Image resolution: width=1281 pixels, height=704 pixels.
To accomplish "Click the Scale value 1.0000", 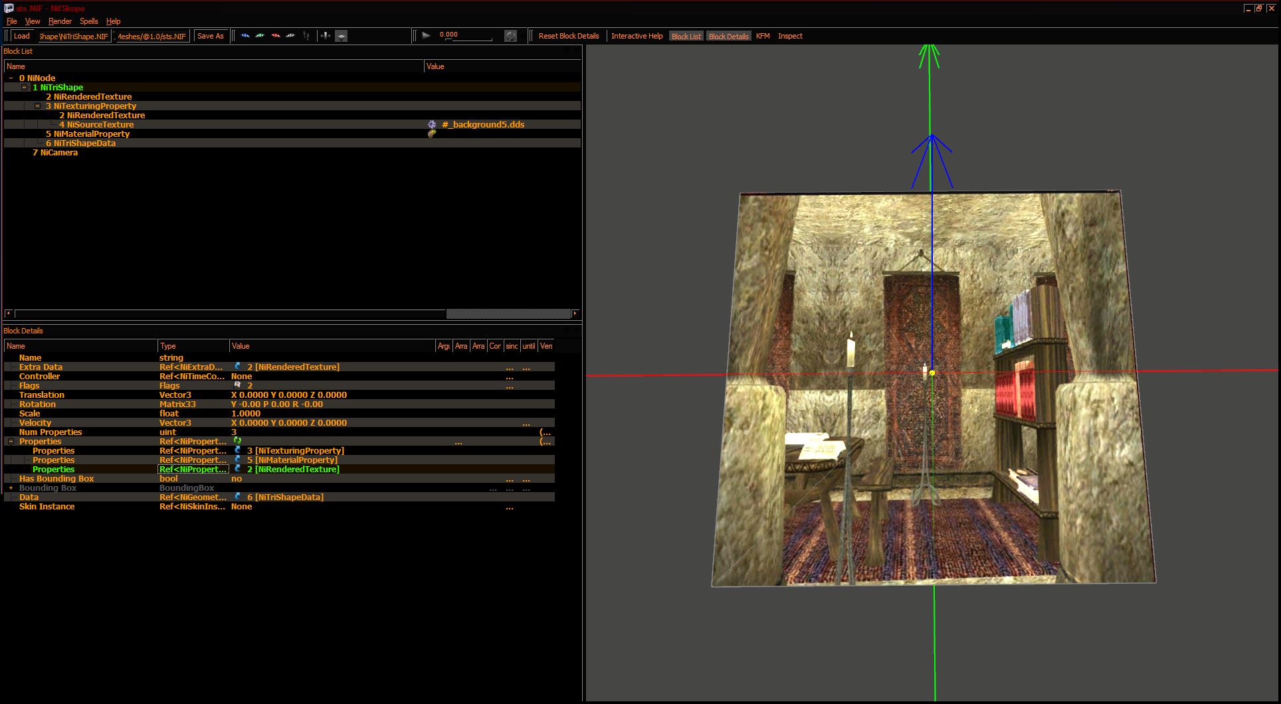I will [x=246, y=413].
